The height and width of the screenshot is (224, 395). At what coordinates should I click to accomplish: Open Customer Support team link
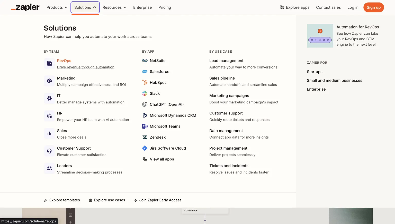(74, 148)
